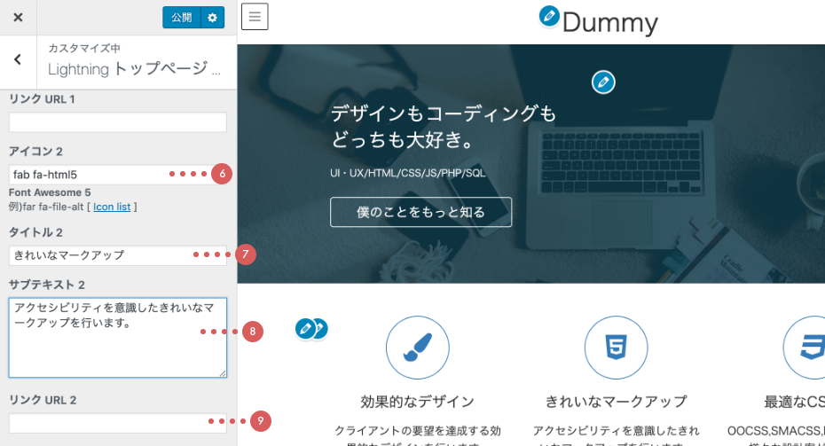Click the 効果的なデザイン heading in preview
Image resolution: width=825 pixels, height=446 pixels.
point(417,401)
